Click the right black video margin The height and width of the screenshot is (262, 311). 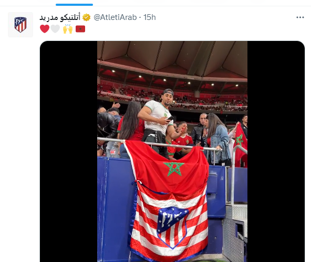[276, 151]
